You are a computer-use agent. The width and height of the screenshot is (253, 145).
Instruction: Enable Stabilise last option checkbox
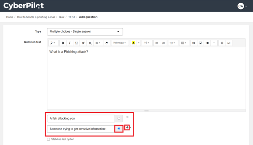click(x=49, y=139)
